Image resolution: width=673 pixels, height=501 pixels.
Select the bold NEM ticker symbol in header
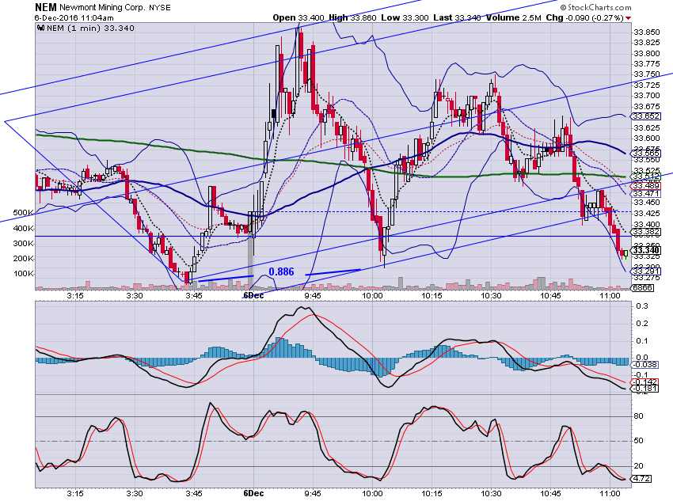45,7
